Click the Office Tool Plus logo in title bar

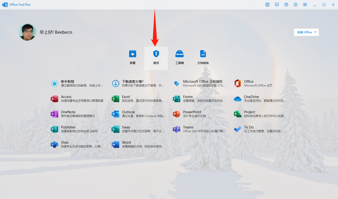(x=5, y=5)
